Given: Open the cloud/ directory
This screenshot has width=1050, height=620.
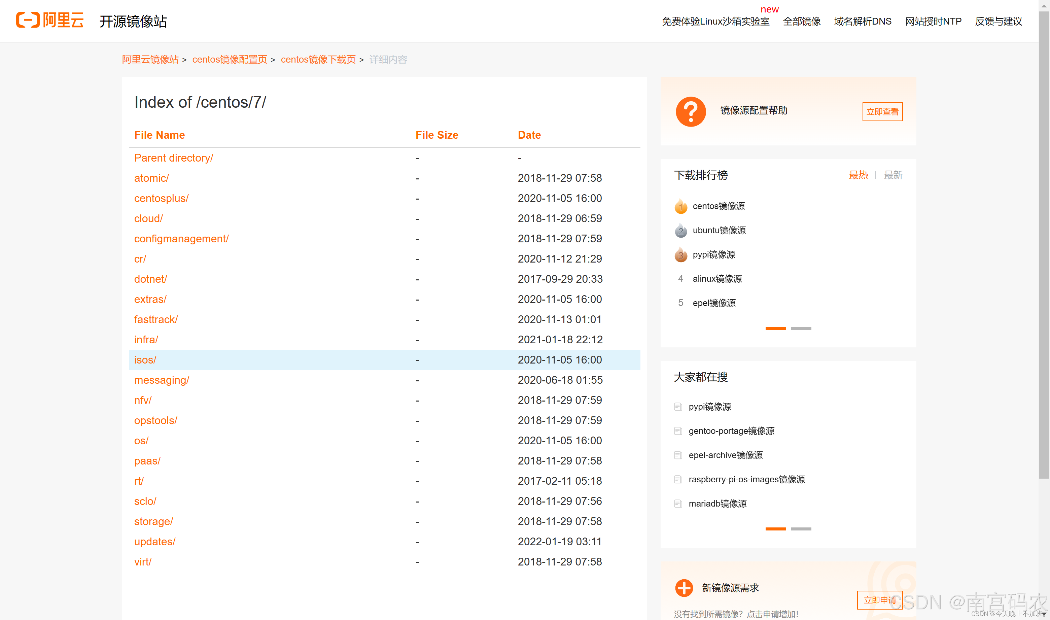Looking at the screenshot, I should (x=148, y=218).
